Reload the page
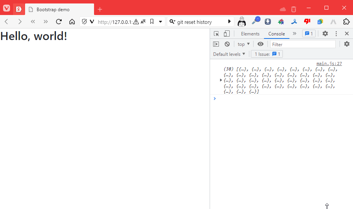 59,22
